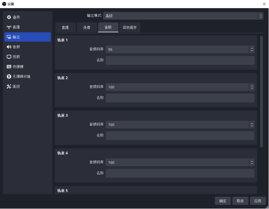Open 轨道 4 音频码率 dropdown

point(180,162)
